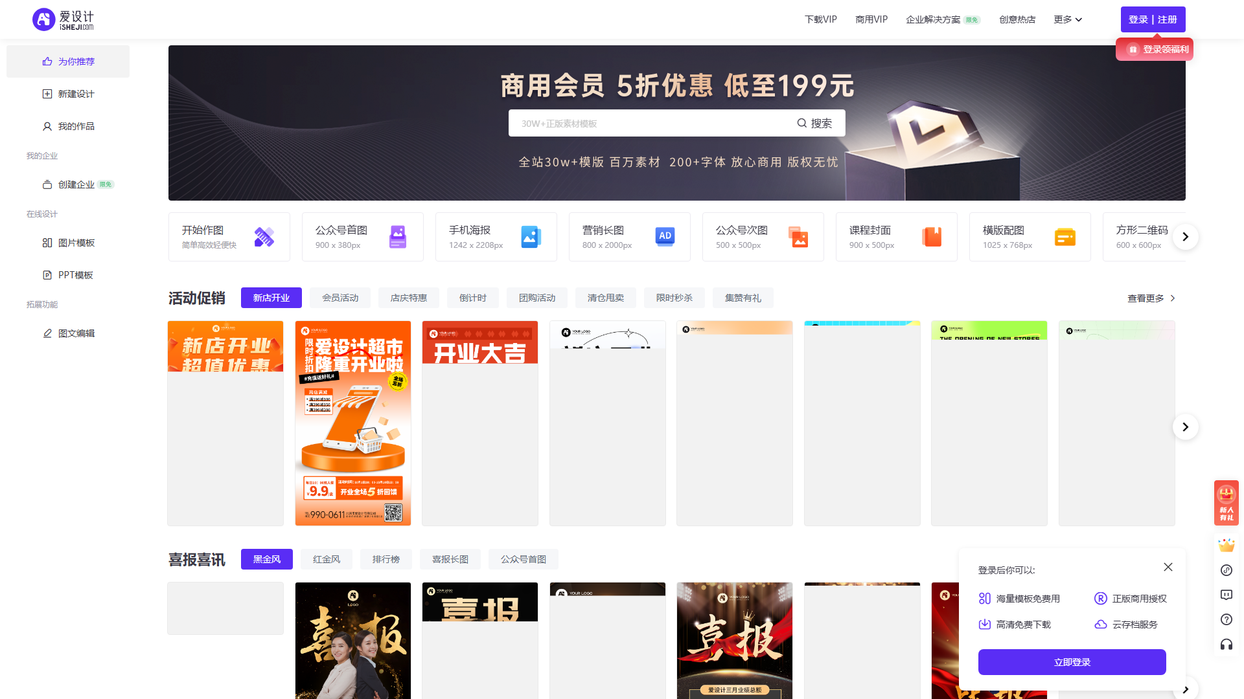Click the link icon on right rail

[1227, 570]
